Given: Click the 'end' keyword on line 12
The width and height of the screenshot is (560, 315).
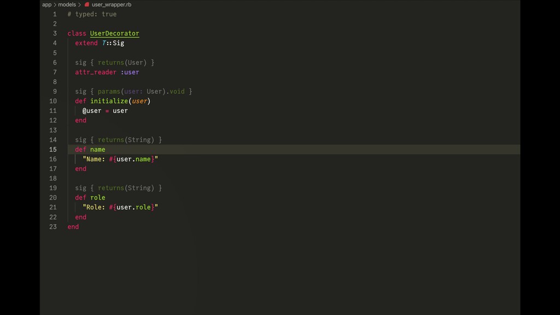Looking at the screenshot, I should (x=81, y=120).
